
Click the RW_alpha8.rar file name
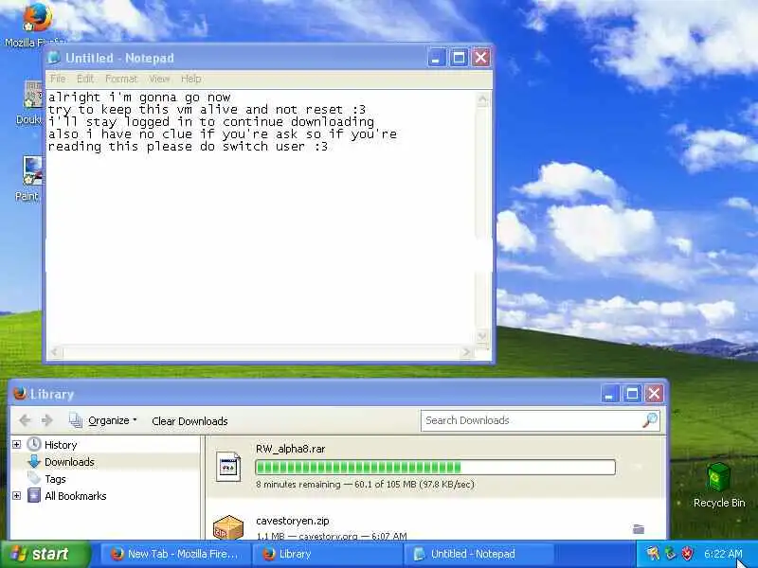click(291, 449)
